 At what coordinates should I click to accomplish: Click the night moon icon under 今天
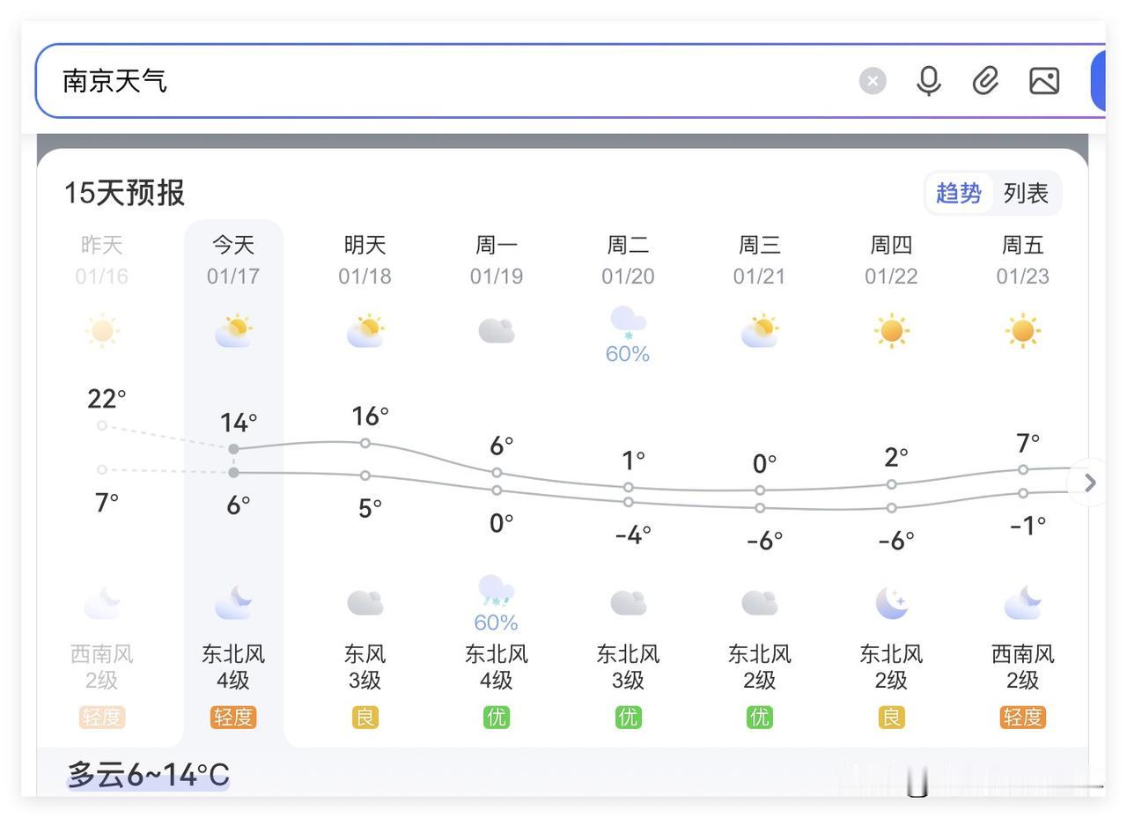tap(233, 602)
